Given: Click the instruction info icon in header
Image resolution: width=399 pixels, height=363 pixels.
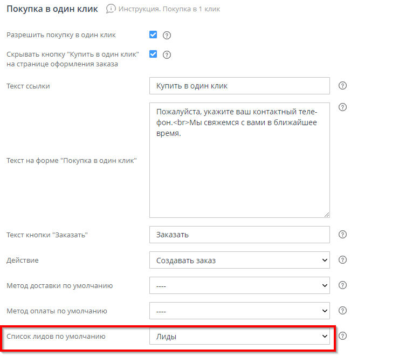Looking at the screenshot, I should (111, 9).
